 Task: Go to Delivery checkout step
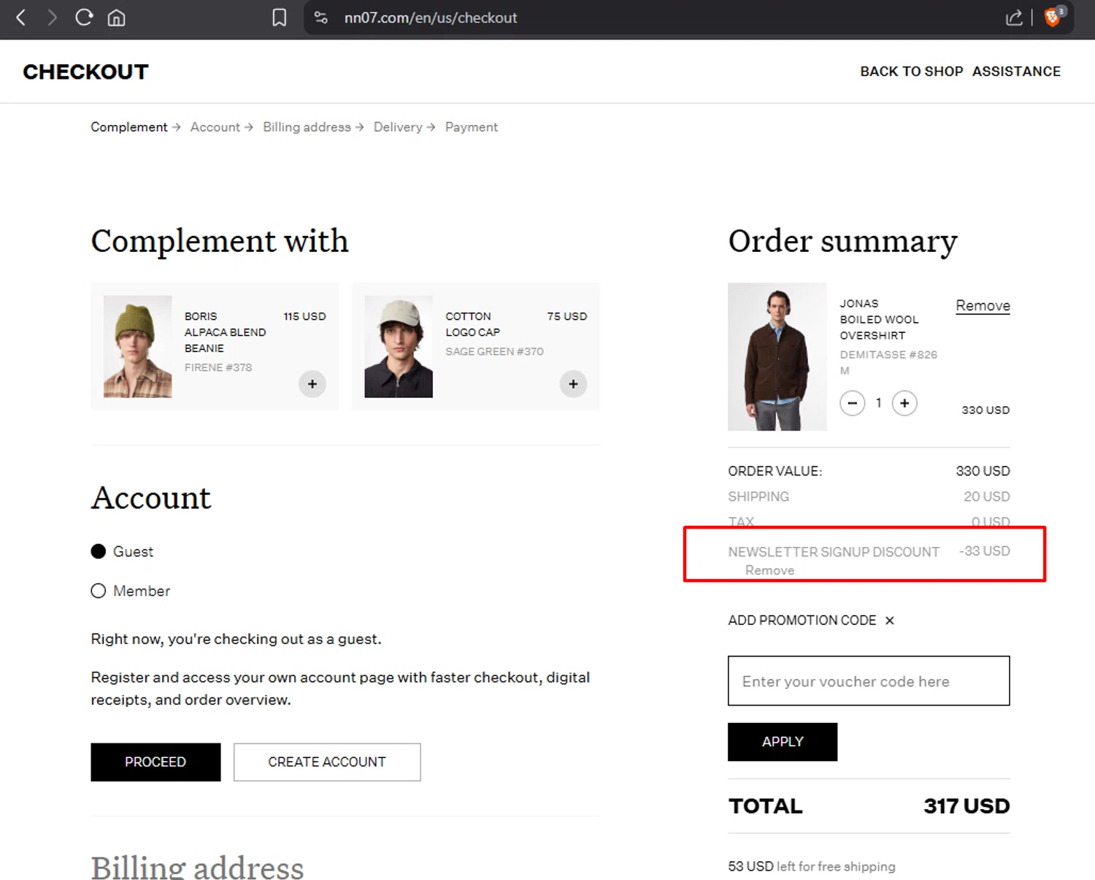pos(398,127)
